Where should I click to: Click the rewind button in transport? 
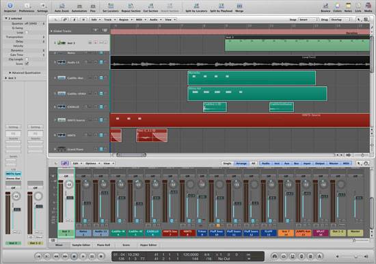(56, 256)
